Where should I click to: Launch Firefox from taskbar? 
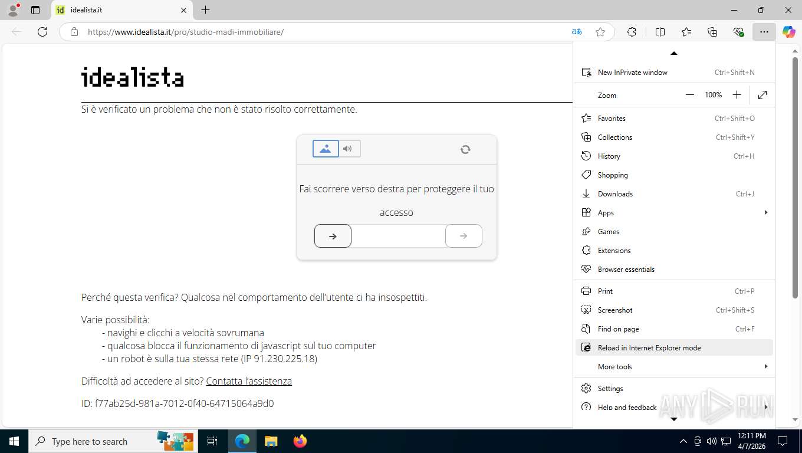tap(300, 441)
